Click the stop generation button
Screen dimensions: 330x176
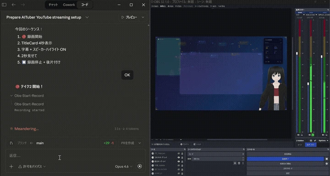[x=139, y=166]
